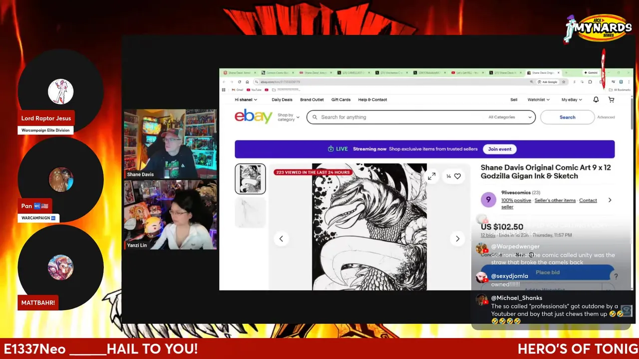Switch to the Let's Get KILL browser tab
The width and height of the screenshot is (639, 359).
[x=467, y=73]
